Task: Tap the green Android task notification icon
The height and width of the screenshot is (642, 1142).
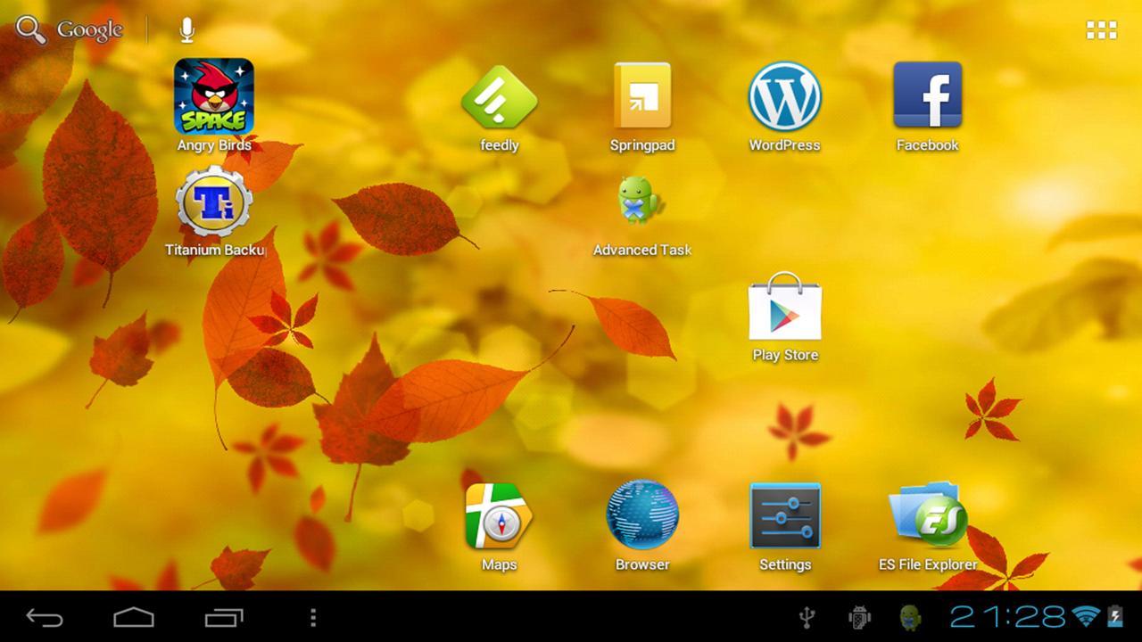Action: (x=910, y=617)
